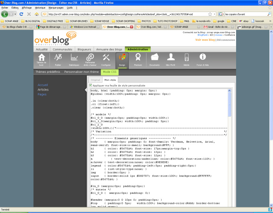Select the Administration tab

(138, 49)
